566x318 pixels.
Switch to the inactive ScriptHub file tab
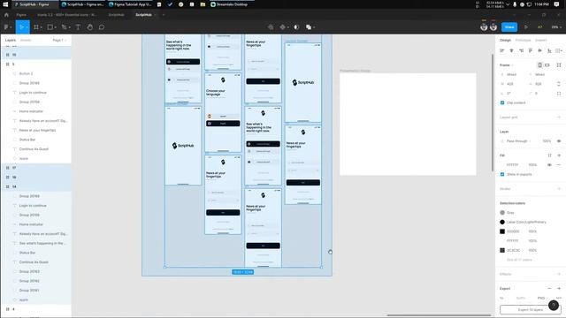tap(116, 15)
